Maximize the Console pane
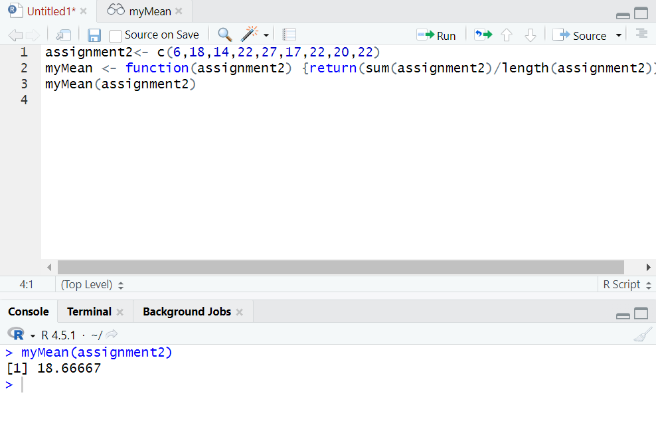 click(x=641, y=314)
